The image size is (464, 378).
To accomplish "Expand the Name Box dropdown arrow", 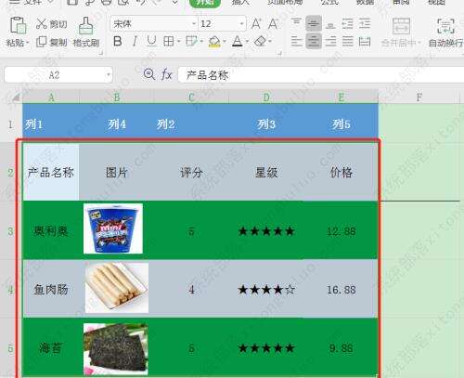I will 109,75.
